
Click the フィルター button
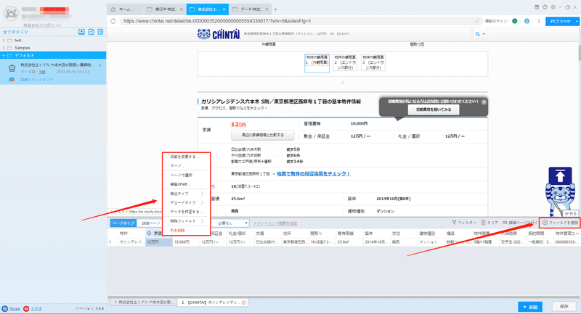point(464,223)
